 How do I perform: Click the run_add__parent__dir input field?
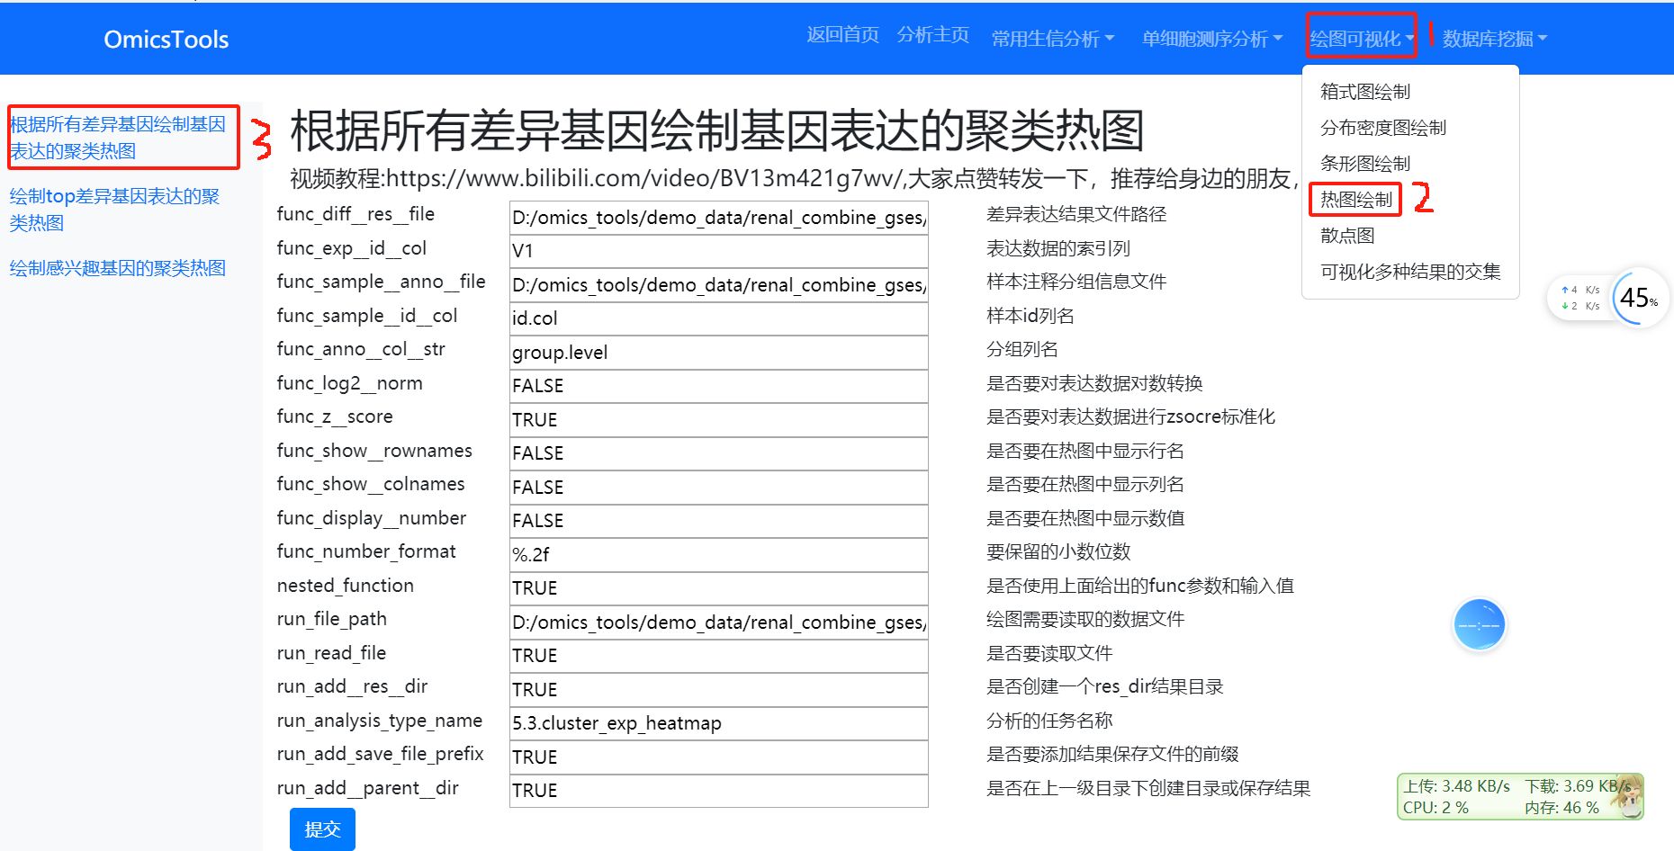pos(718,791)
